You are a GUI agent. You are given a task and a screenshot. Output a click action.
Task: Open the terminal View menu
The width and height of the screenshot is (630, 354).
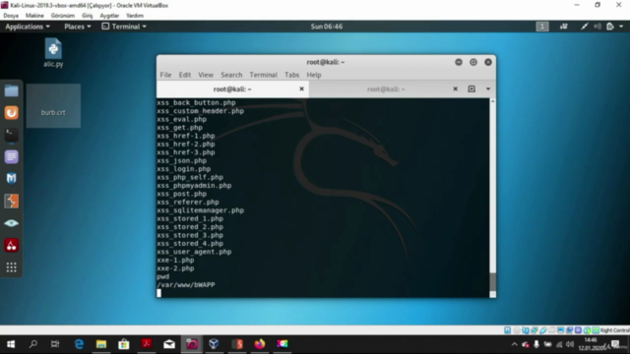pos(206,75)
